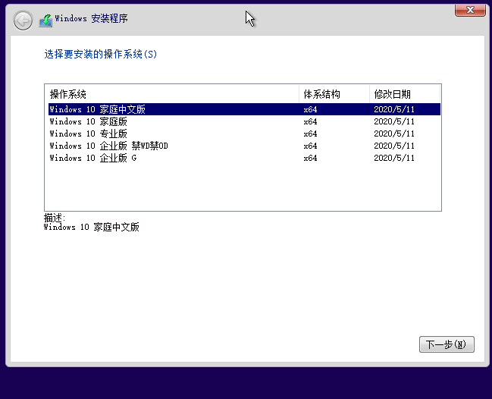Click x64 cell of 企业版 G row

[x=310, y=158]
